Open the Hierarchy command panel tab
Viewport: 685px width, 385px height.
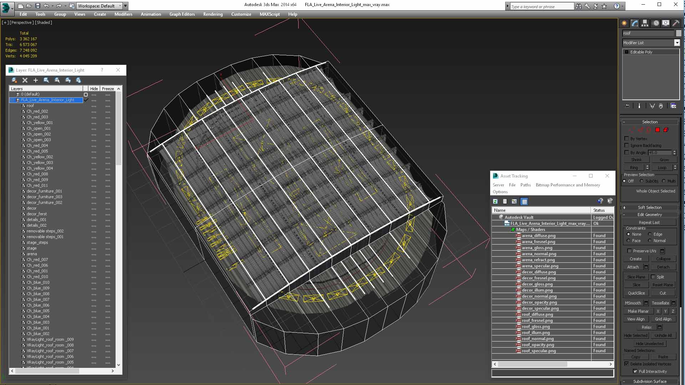tap(645, 23)
